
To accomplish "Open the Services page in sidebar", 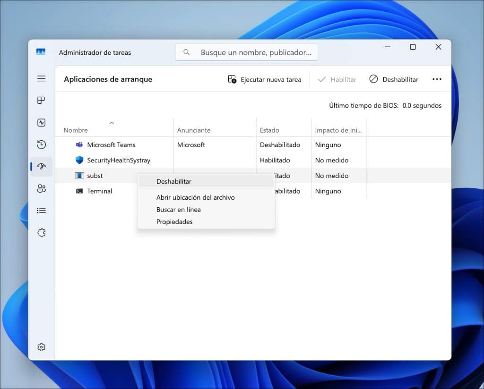I will tap(42, 233).
